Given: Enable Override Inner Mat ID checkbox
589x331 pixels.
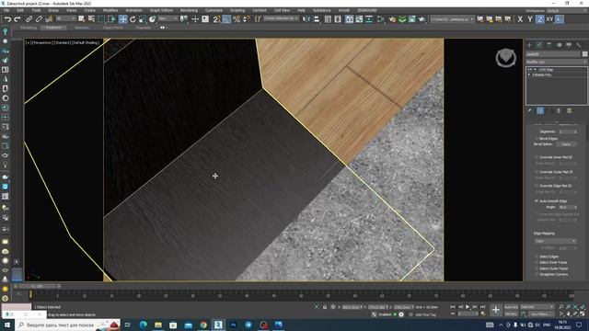Looking at the screenshot, I should coord(537,157).
